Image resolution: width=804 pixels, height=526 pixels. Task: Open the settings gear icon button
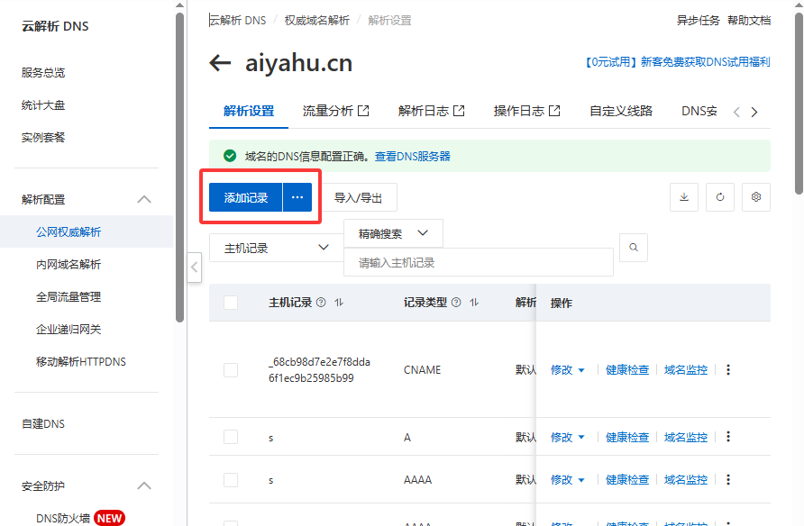pos(756,197)
